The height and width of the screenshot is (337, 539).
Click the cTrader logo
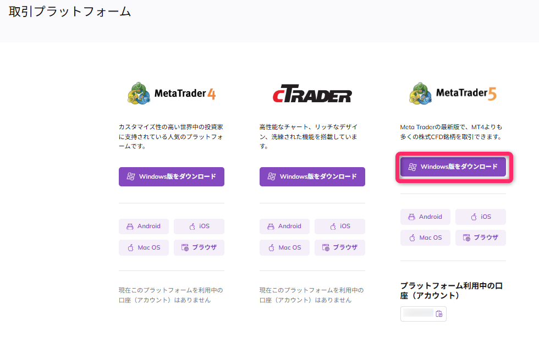click(x=312, y=96)
